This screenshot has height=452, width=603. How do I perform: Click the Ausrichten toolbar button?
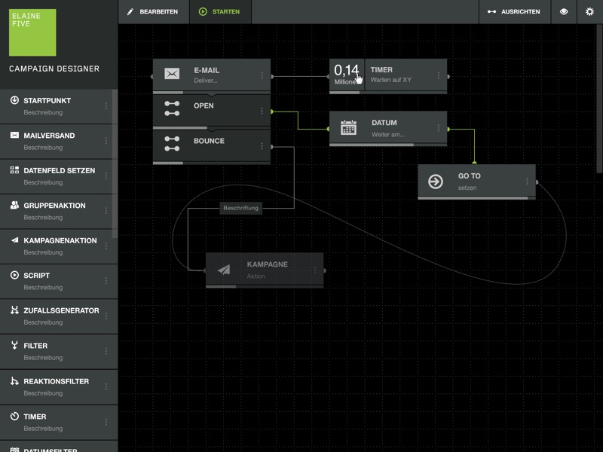coord(515,12)
